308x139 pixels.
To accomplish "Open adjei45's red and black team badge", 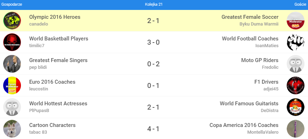I will point(296,85).
